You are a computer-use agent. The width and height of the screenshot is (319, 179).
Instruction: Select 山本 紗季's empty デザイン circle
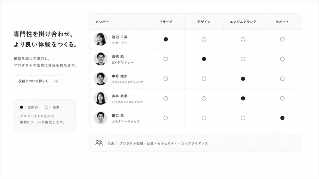204,98
